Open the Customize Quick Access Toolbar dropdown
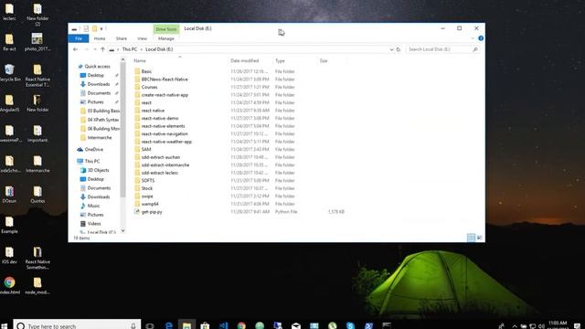This screenshot has height=329, width=585. pos(101,28)
